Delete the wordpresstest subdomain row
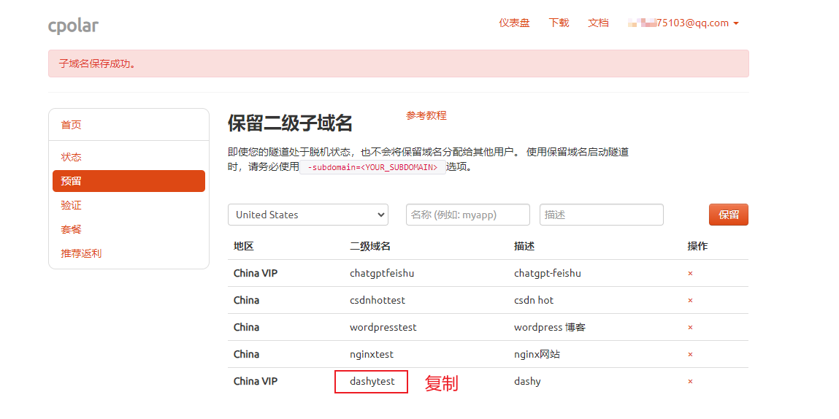The width and height of the screenshot is (839, 419). (x=690, y=328)
